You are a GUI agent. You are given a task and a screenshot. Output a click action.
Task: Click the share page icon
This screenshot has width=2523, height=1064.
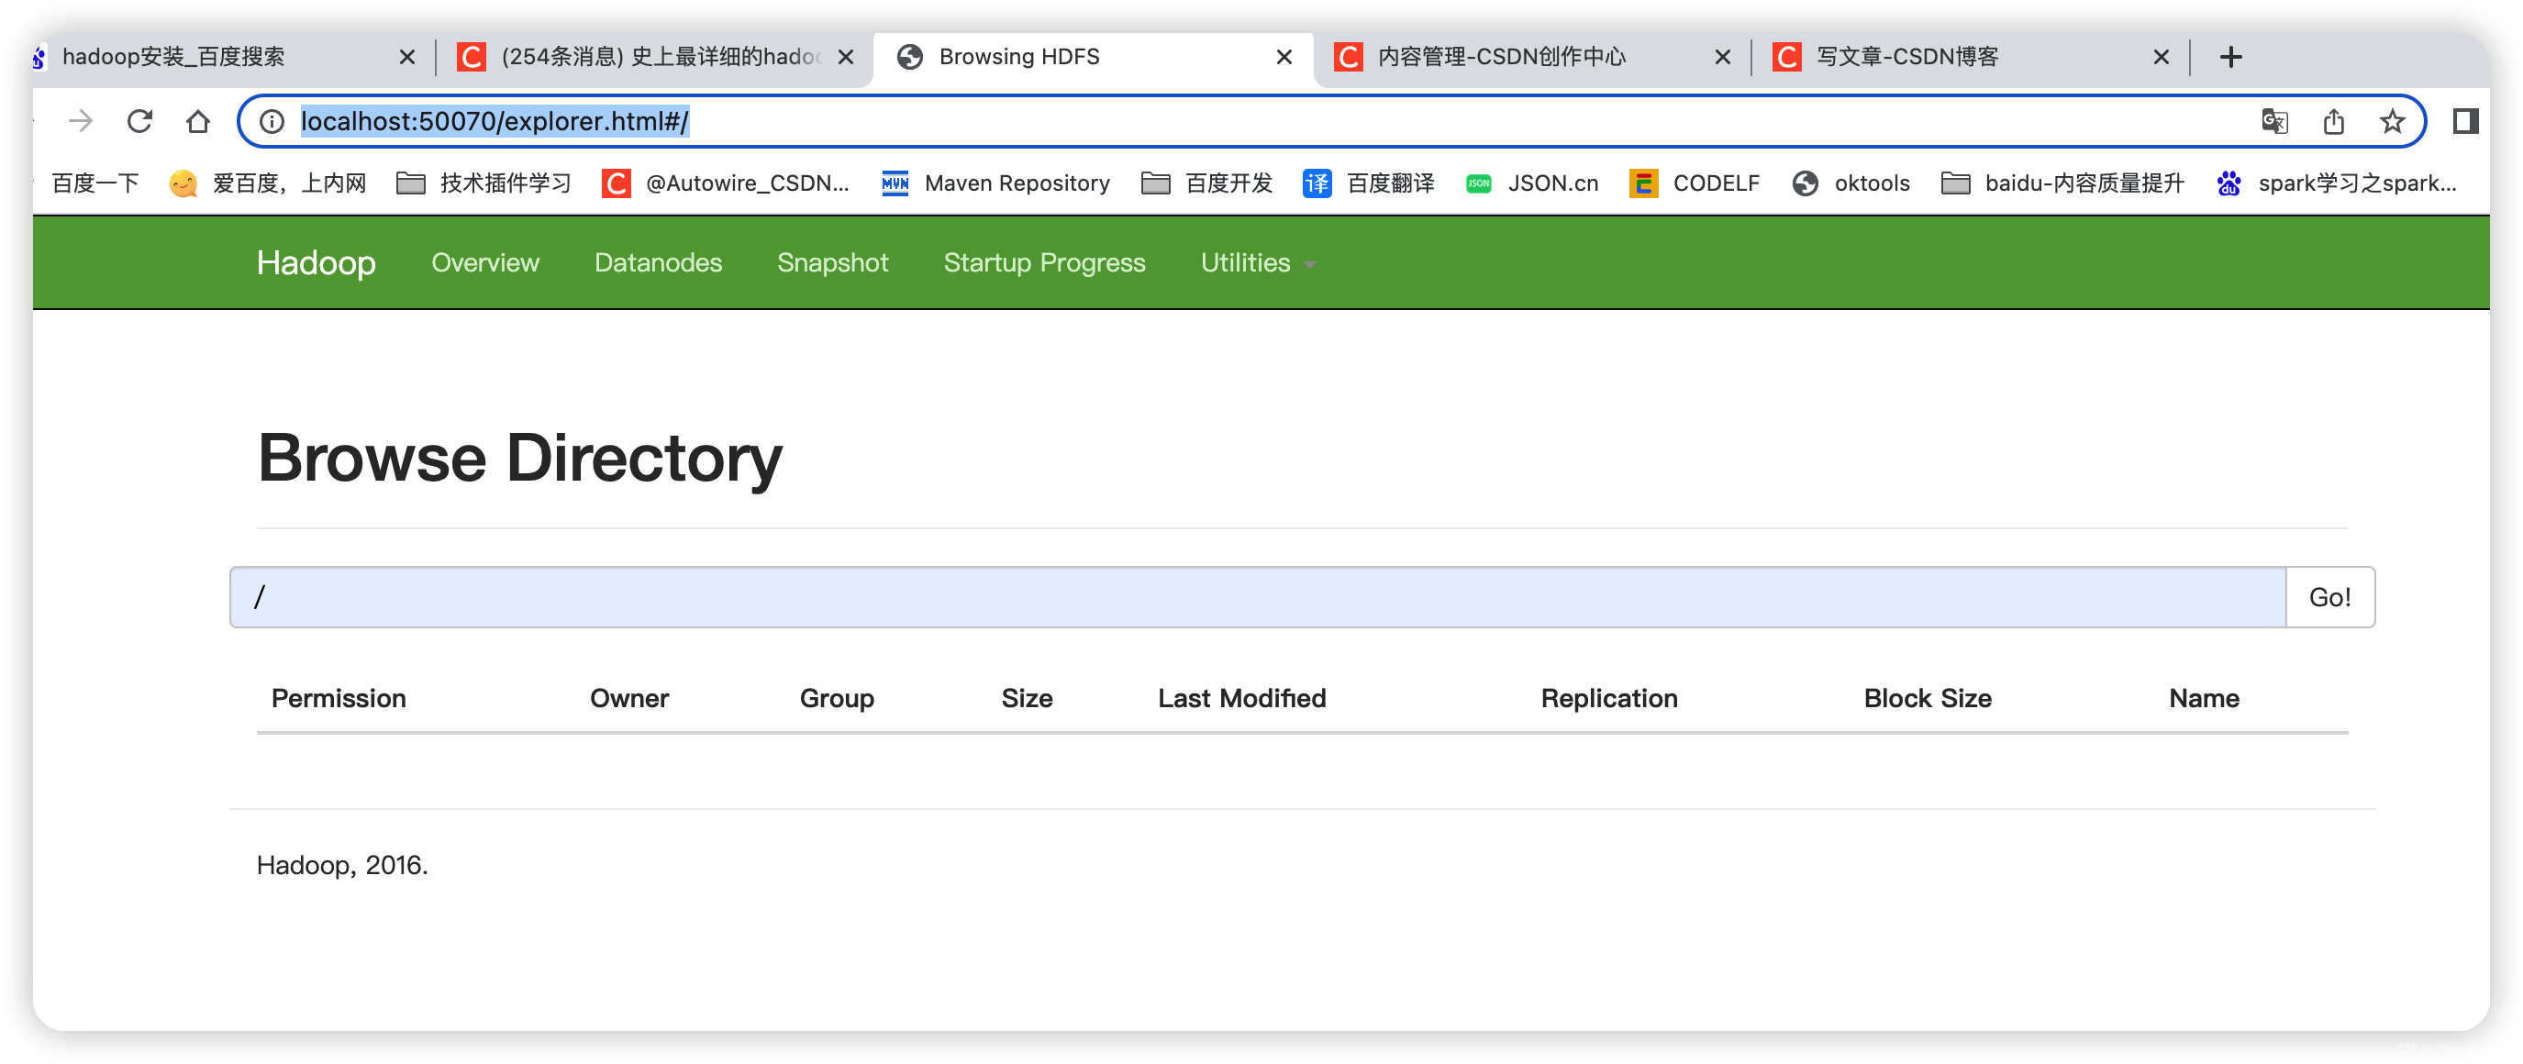2334,121
